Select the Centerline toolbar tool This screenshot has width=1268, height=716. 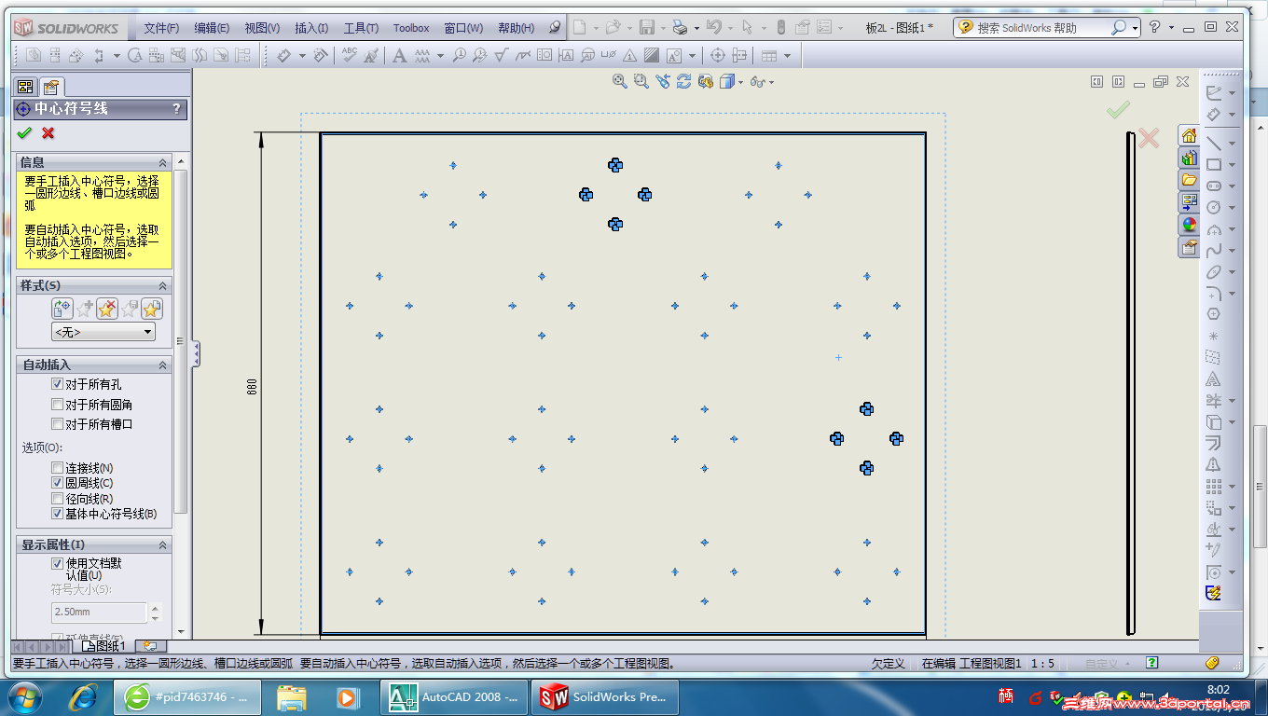coord(738,56)
